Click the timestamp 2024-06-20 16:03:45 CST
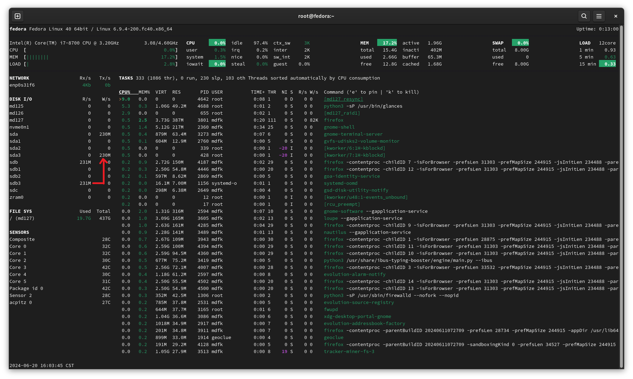This screenshot has height=379, width=633. point(42,366)
